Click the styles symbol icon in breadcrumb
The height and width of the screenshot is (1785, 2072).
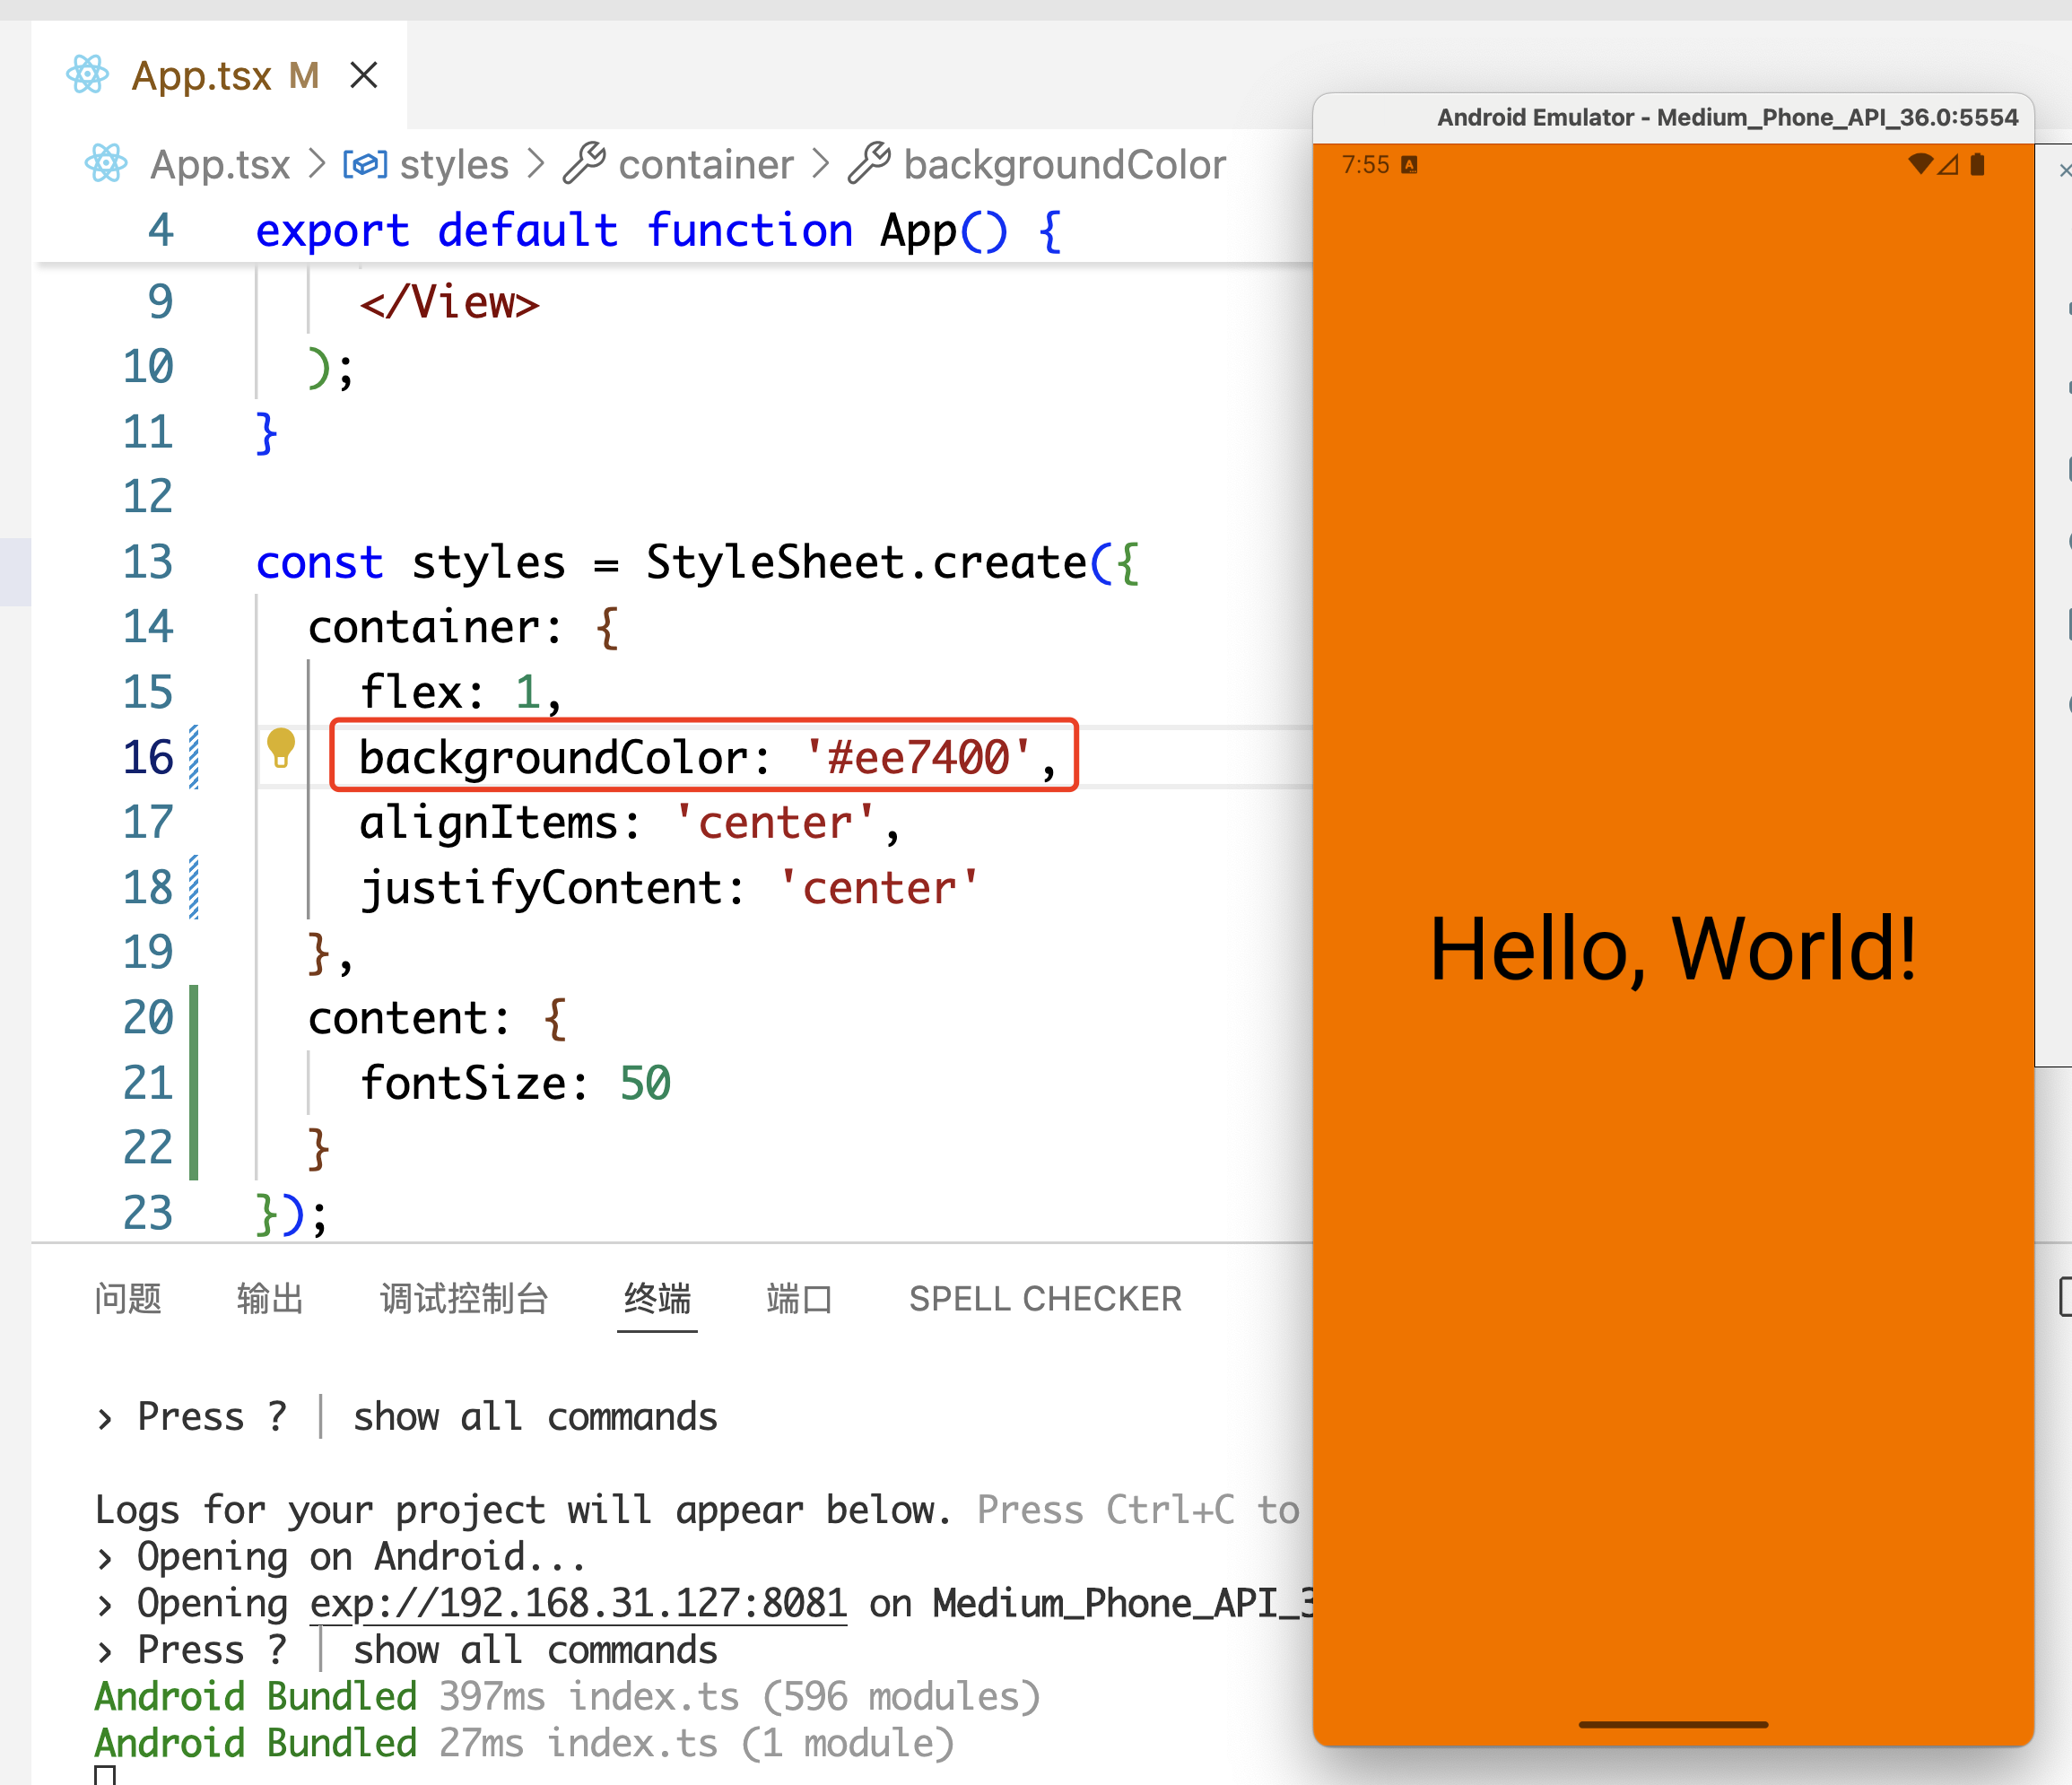click(365, 164)
